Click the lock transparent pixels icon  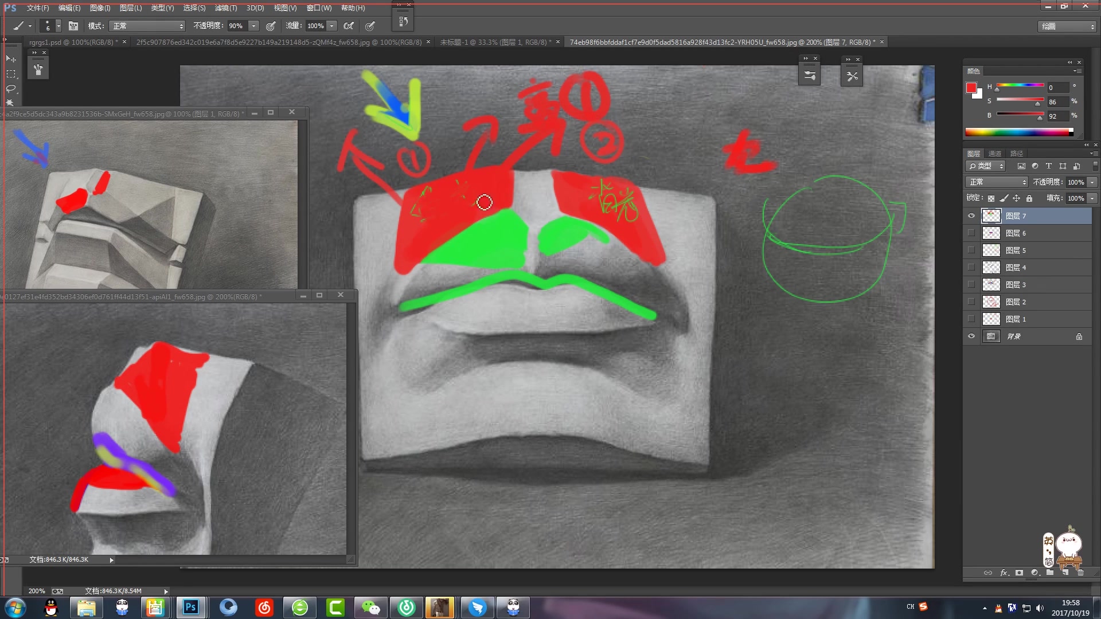pyautogui.click(x=991, y=198)
